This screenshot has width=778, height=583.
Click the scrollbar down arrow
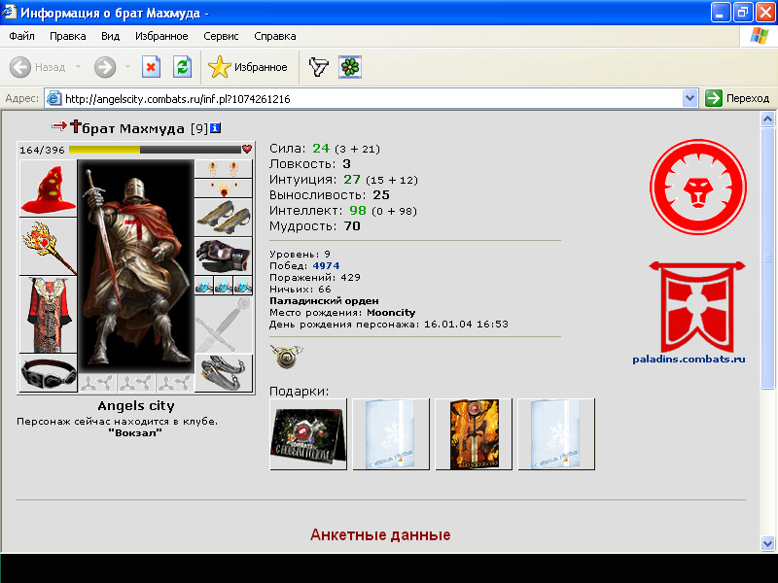[x=767, y=543]
